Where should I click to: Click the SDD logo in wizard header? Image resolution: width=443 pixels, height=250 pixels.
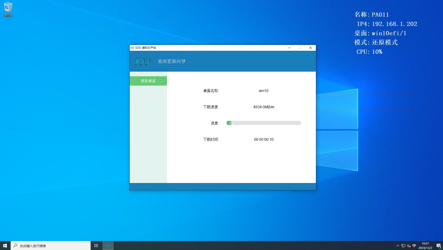click(x=143, y=61)
